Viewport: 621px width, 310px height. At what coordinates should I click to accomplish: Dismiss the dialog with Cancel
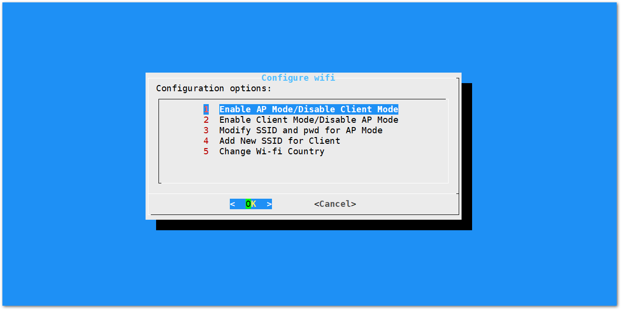tap(335, 204)
